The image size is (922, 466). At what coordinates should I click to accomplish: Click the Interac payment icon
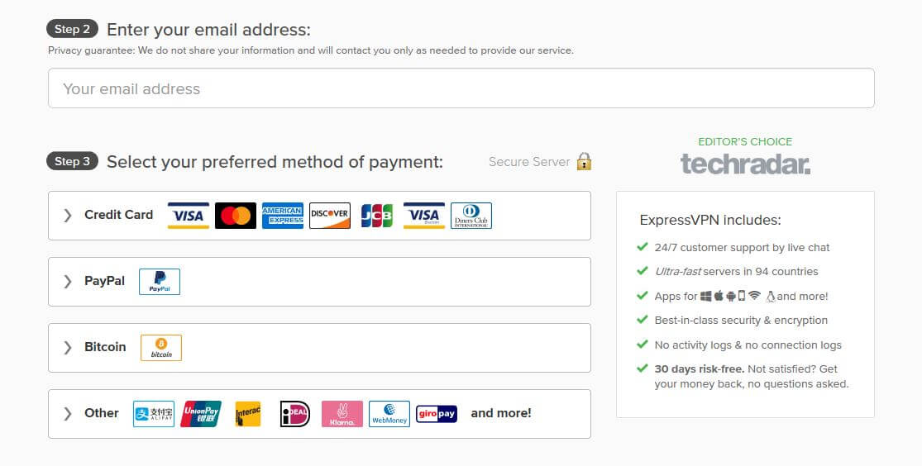(247, 414)
